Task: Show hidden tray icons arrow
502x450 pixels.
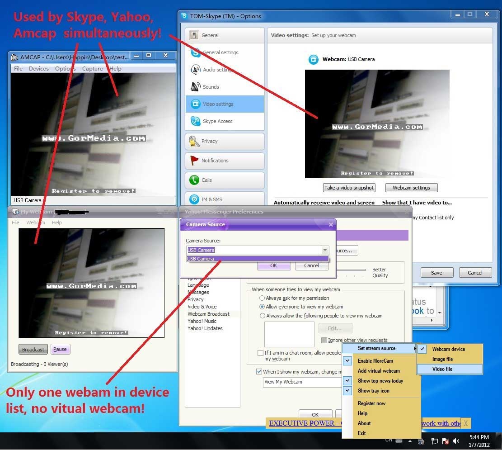Action: point(410,441)
